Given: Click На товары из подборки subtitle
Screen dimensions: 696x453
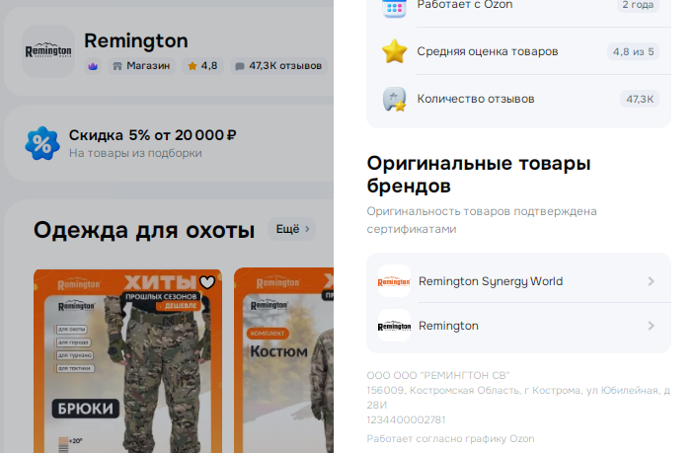Looking at the screenshot, I should point(135,153).
